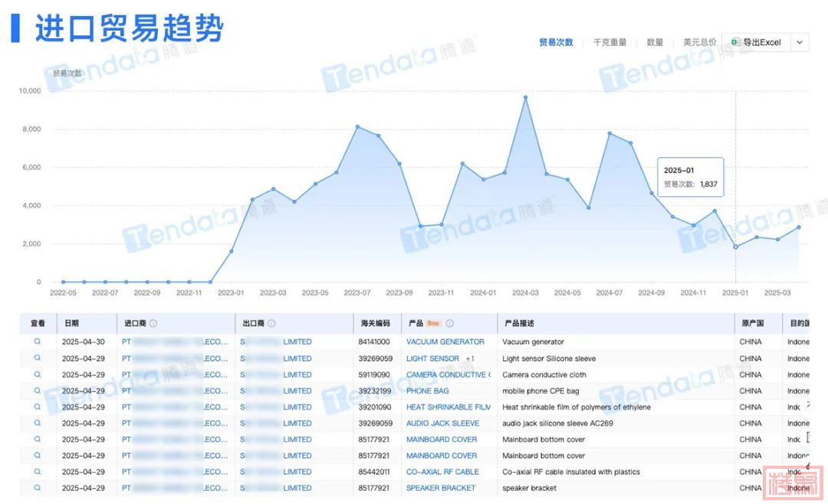The image size is (828, 504).
Task: Click the 2025-01 tooltip showing 1,837
Action: [x=690, y=178]
